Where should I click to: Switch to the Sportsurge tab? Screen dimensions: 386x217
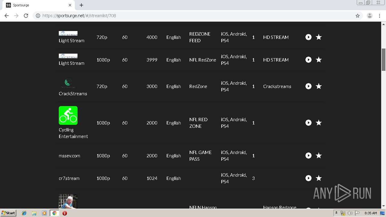point(39,5)
